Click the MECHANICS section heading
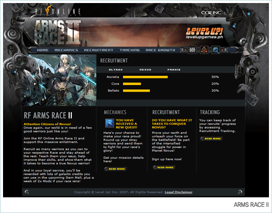This screenshot has width=272, height=213. tap(115, 112)
